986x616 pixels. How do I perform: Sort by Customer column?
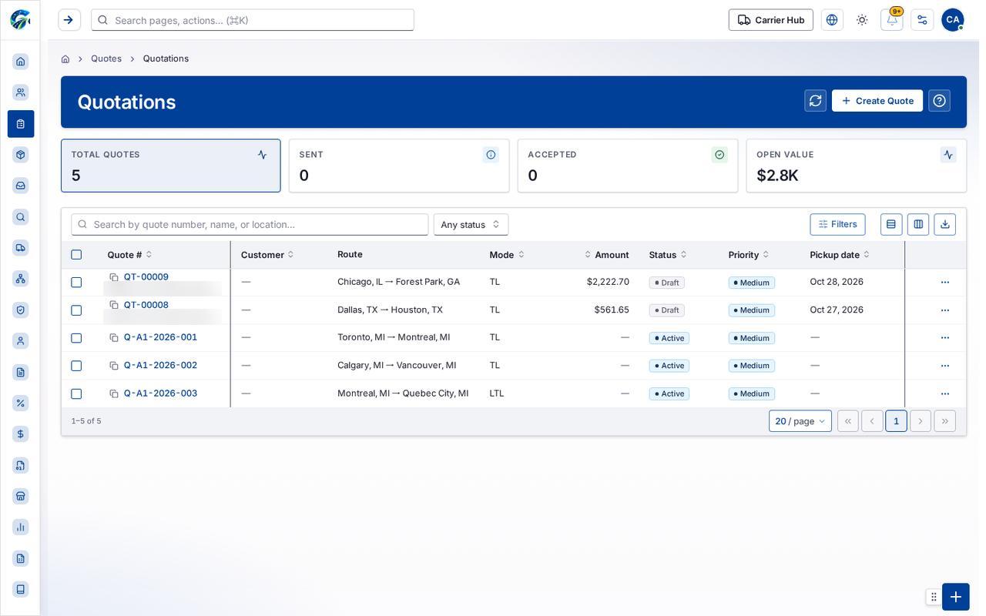pos(267,255)
